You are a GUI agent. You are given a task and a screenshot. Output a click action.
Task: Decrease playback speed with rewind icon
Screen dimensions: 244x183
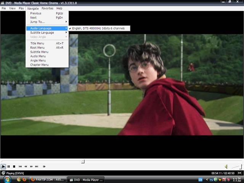coord(26,167)
